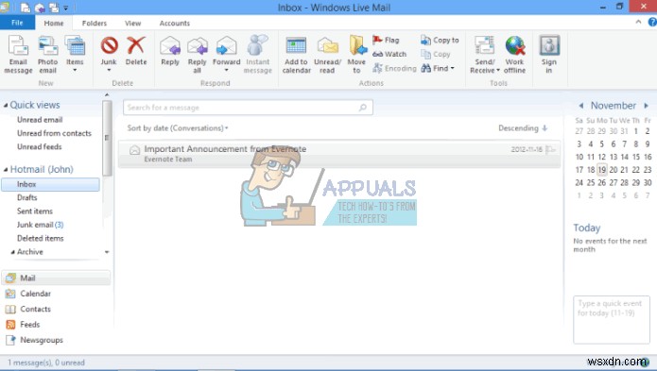Add message to calendar
Viewport: 657px width, 371px height.
pyautogui.click(x=296, y=55)
